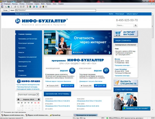Expand the Скачать ib10 dropdown button
Viewport: 155px width, 119px height.
53,86
